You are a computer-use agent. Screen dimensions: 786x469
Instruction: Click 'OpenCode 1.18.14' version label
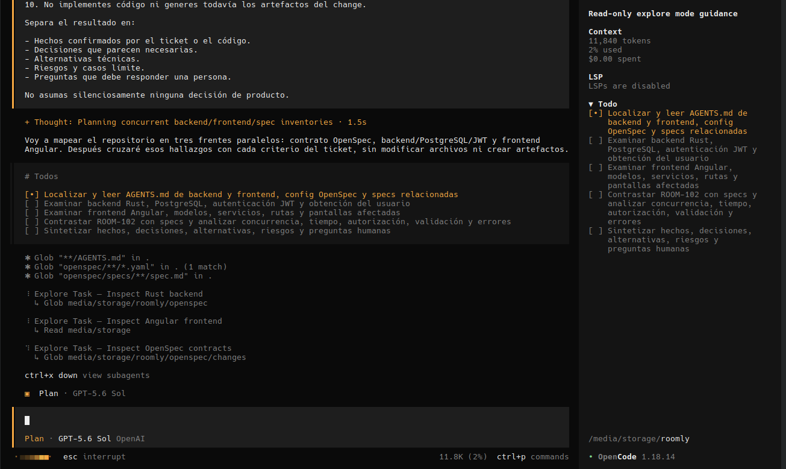[637, 457]
